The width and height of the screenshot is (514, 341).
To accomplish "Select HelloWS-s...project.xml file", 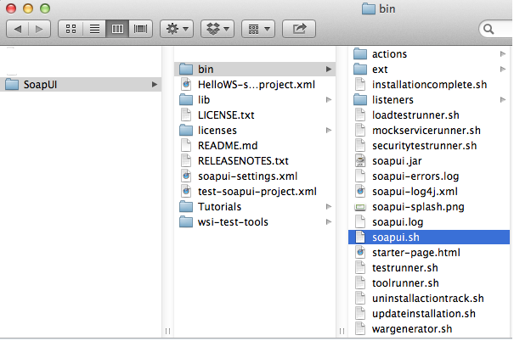I will tap(257, 85).
